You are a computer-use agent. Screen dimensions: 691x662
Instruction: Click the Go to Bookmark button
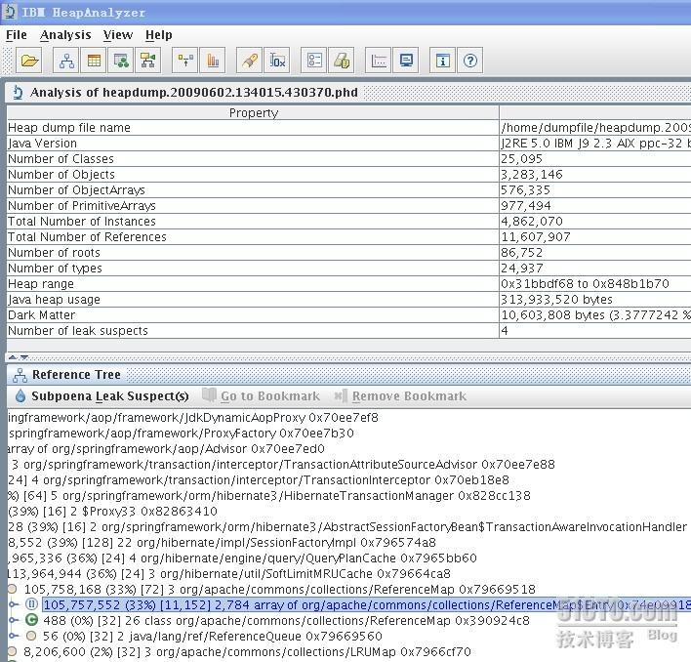point(262,395)
